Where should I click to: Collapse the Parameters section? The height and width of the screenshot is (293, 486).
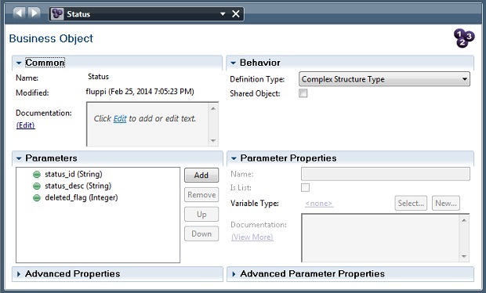(19, 158)
